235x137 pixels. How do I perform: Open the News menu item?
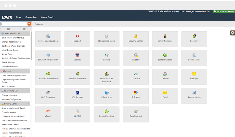coord(18,17)
